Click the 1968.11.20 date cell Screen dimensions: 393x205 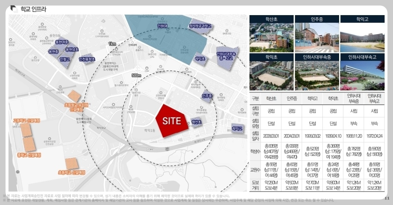[354, 136]
